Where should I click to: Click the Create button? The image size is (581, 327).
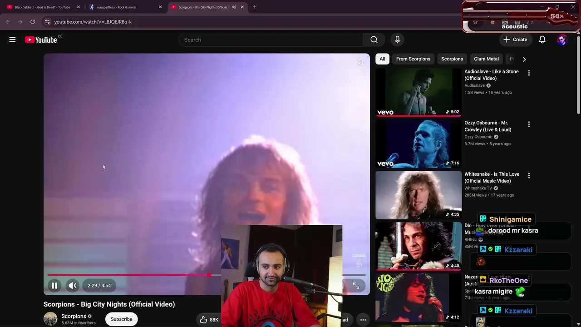tap(515, 40)
